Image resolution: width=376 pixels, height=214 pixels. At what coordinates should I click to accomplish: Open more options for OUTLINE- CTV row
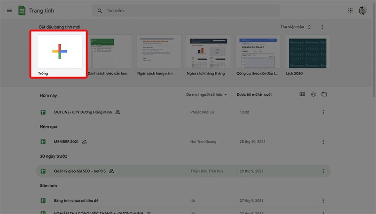click(x=323, y=112)
